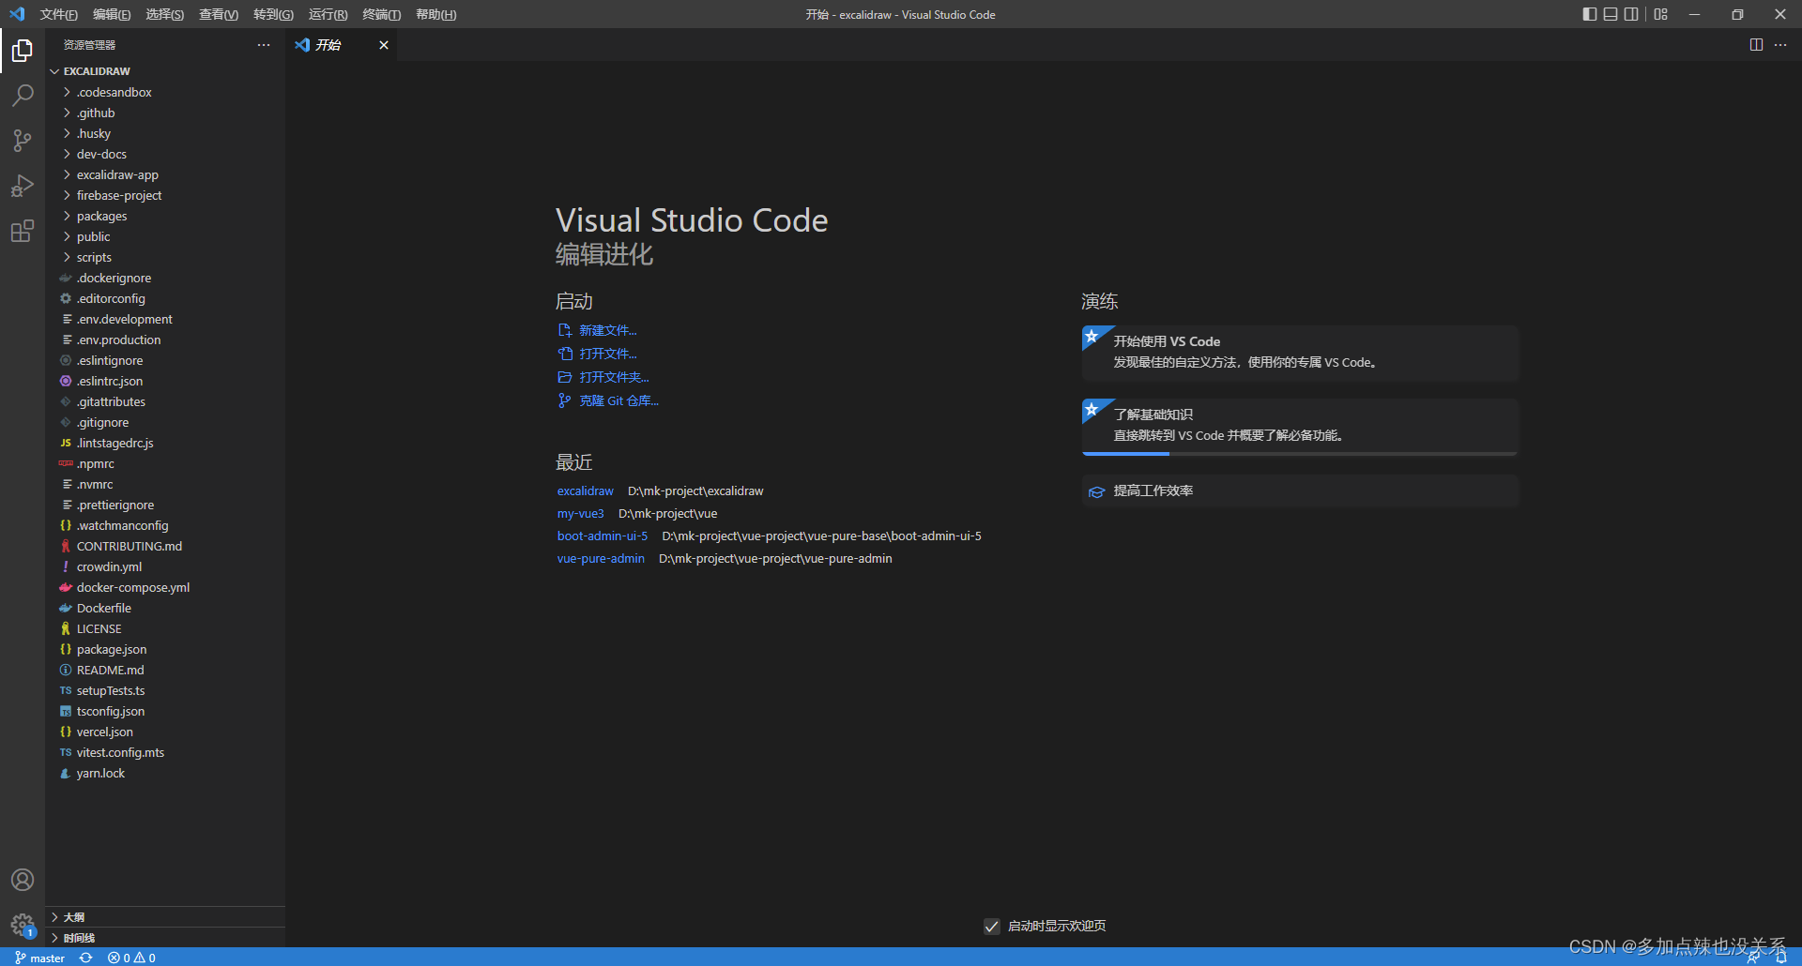
Task: Expand the 时间线 timeline section
Action: (164, 938)
